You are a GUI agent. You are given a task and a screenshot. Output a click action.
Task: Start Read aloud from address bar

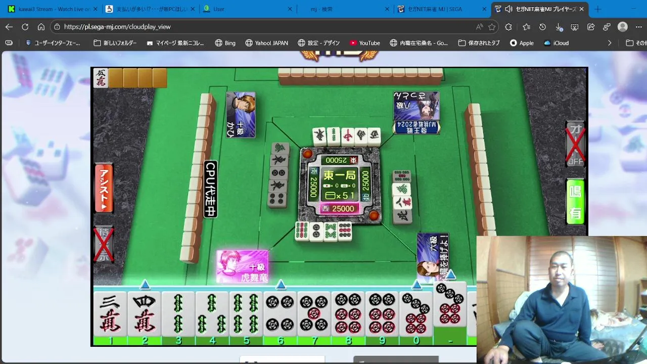[x=479, y=27]
